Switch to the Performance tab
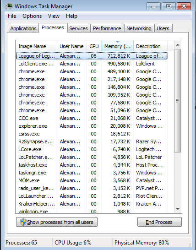The image size is (196, 250). click(107, 28)
